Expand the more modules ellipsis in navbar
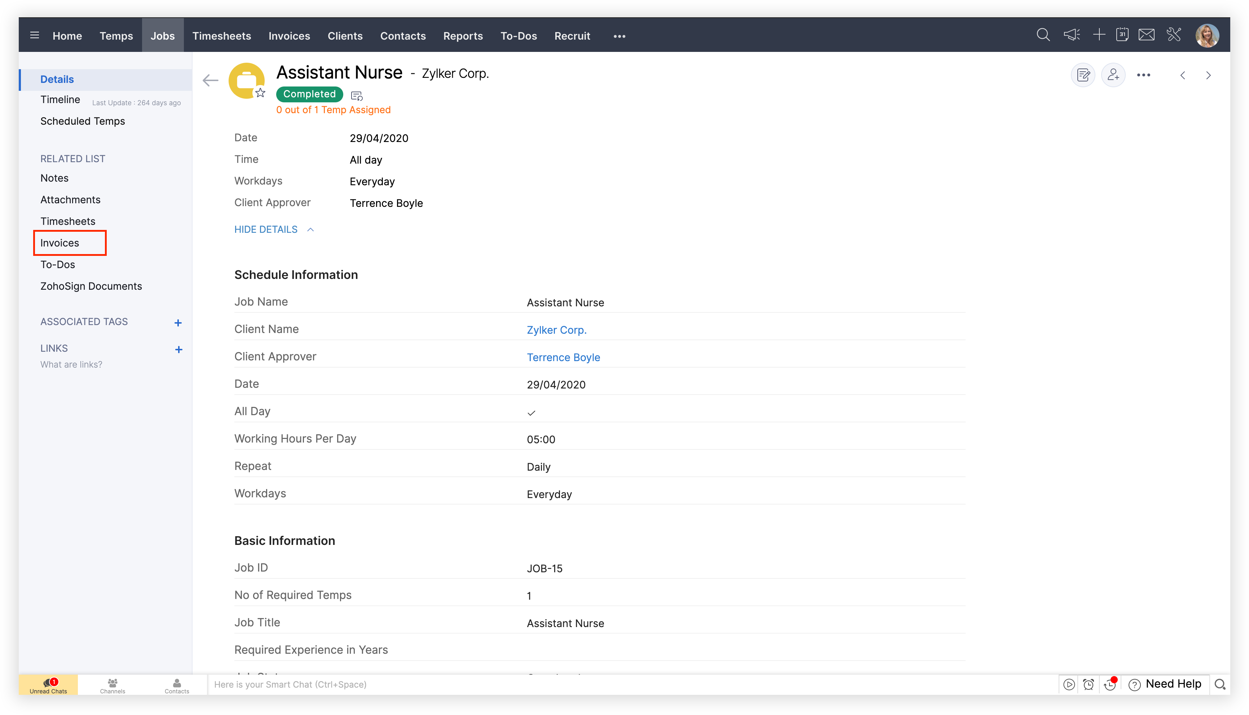Screen dimensions: 1249x715 [619, 36]
